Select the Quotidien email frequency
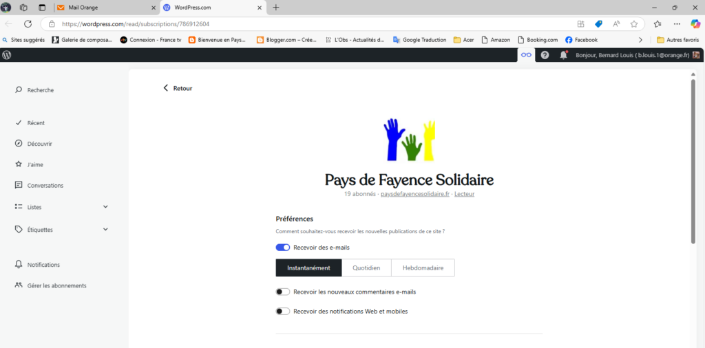Viewport: 705px width, 348px height. [x=366, y=268]
